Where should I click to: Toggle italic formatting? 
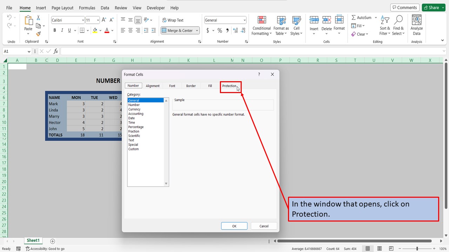[62, 30]
